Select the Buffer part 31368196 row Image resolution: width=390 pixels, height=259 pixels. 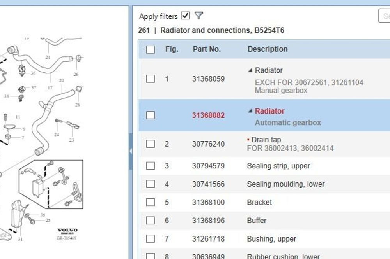257,221
